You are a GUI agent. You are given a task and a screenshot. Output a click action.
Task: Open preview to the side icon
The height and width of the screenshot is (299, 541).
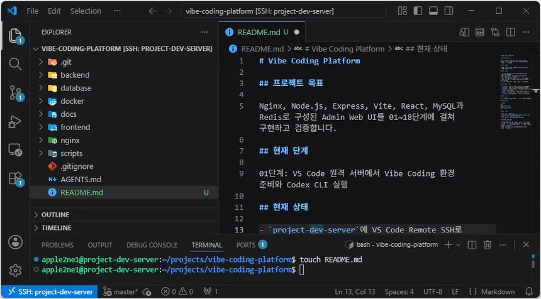coord(464,33)
